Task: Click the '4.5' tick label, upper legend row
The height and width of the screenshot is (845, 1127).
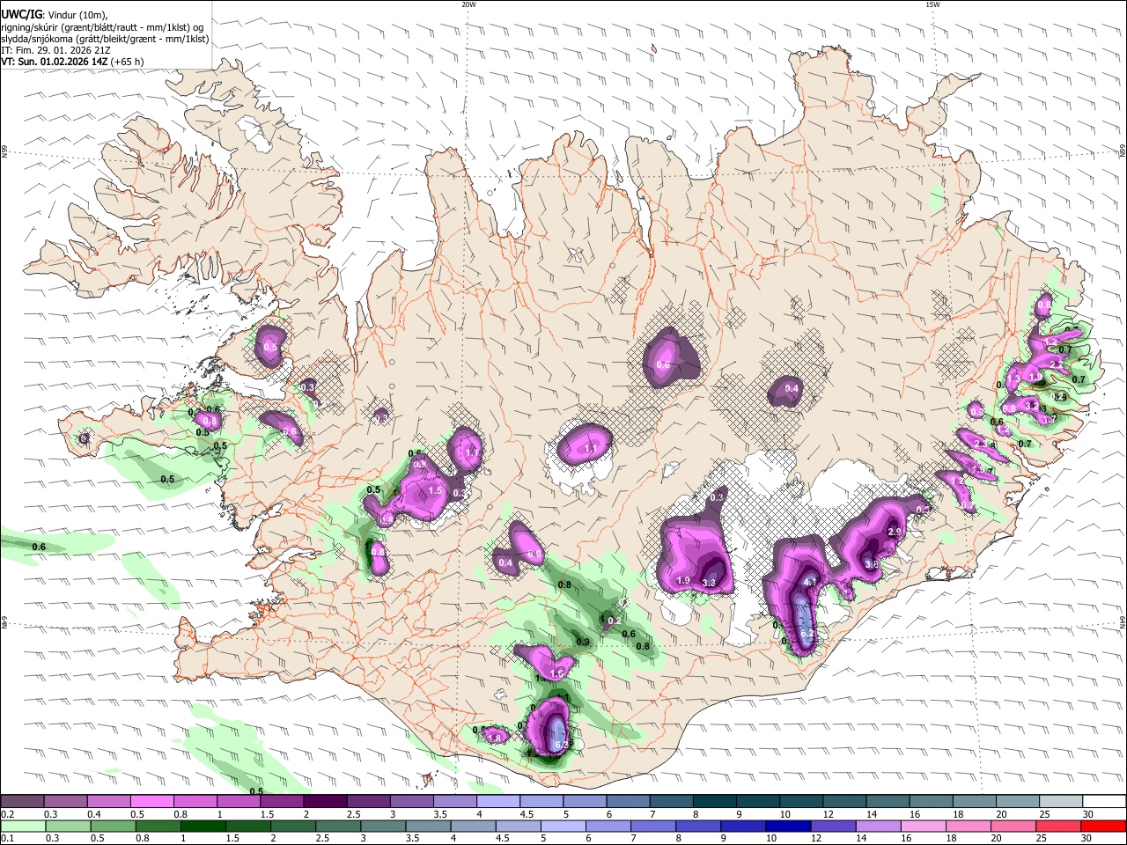Action: pyautogui.click(x=527, y=814)
